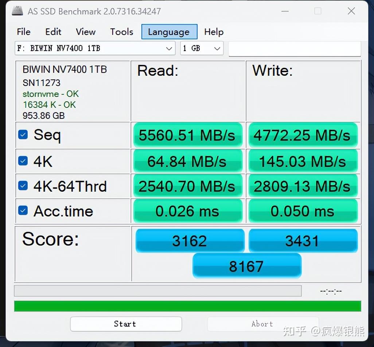
Task: Click the Seq read result 5560.51 MB/s
Action: pos(188,135)
